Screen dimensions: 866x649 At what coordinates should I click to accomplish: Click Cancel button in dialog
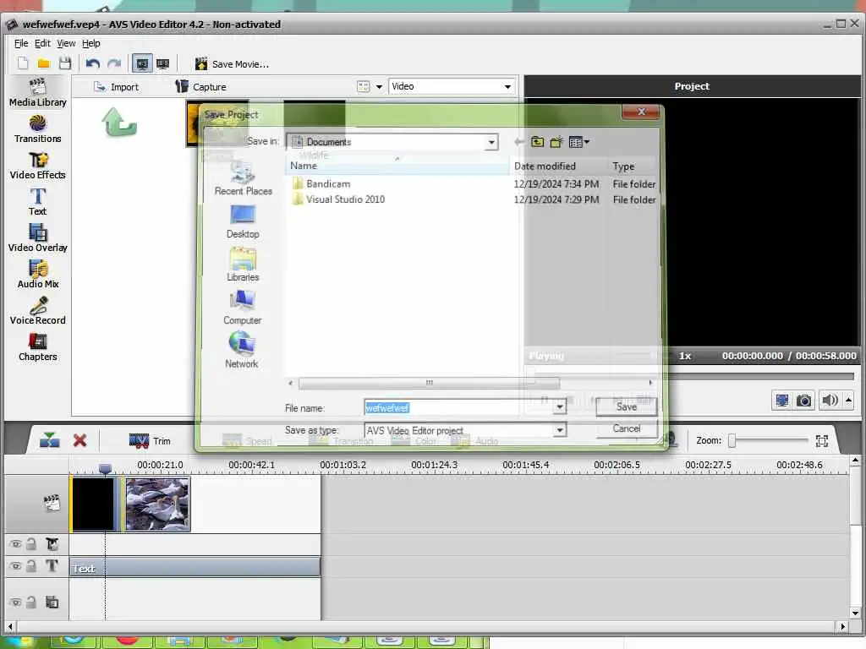[x=627, y=428]
